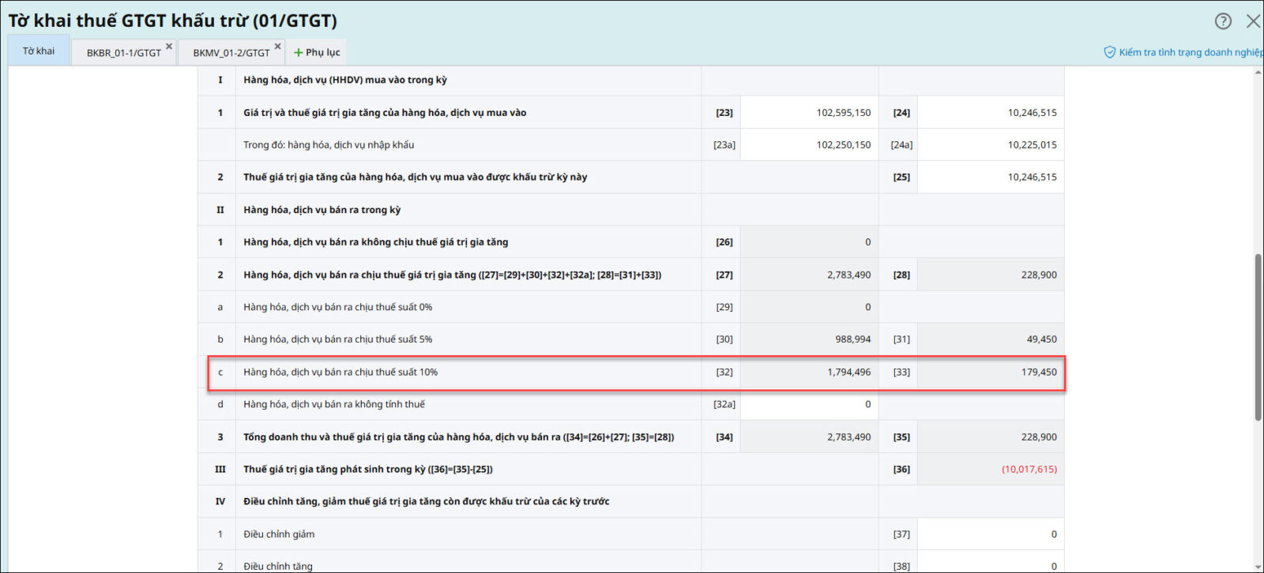Viewport: 1264px width, 573px height.
Task: Open the help question mark icon
Action: point(1223,21)
